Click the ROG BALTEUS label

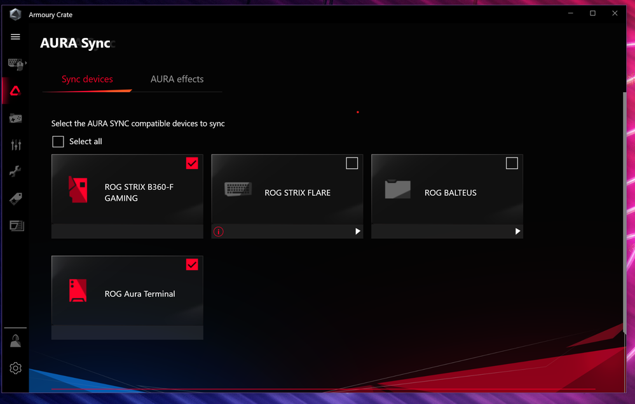pos(450,192)
